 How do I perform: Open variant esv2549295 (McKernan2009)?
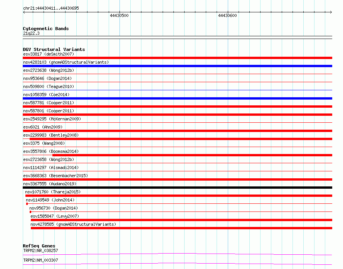pyautogui.click(x=52, y=119)
